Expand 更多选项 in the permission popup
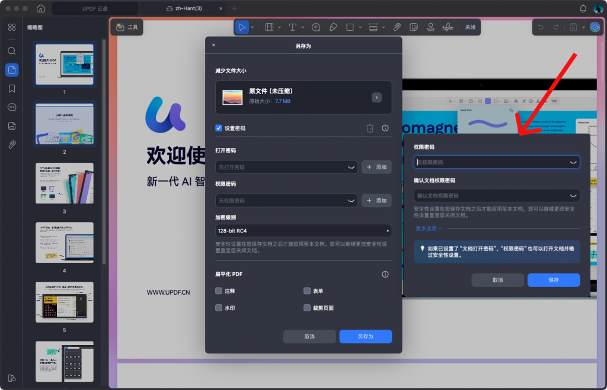Image resolution: width=607 pixels, height=390 pixels. (429, 228)
